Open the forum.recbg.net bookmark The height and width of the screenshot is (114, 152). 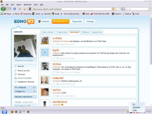70,14
